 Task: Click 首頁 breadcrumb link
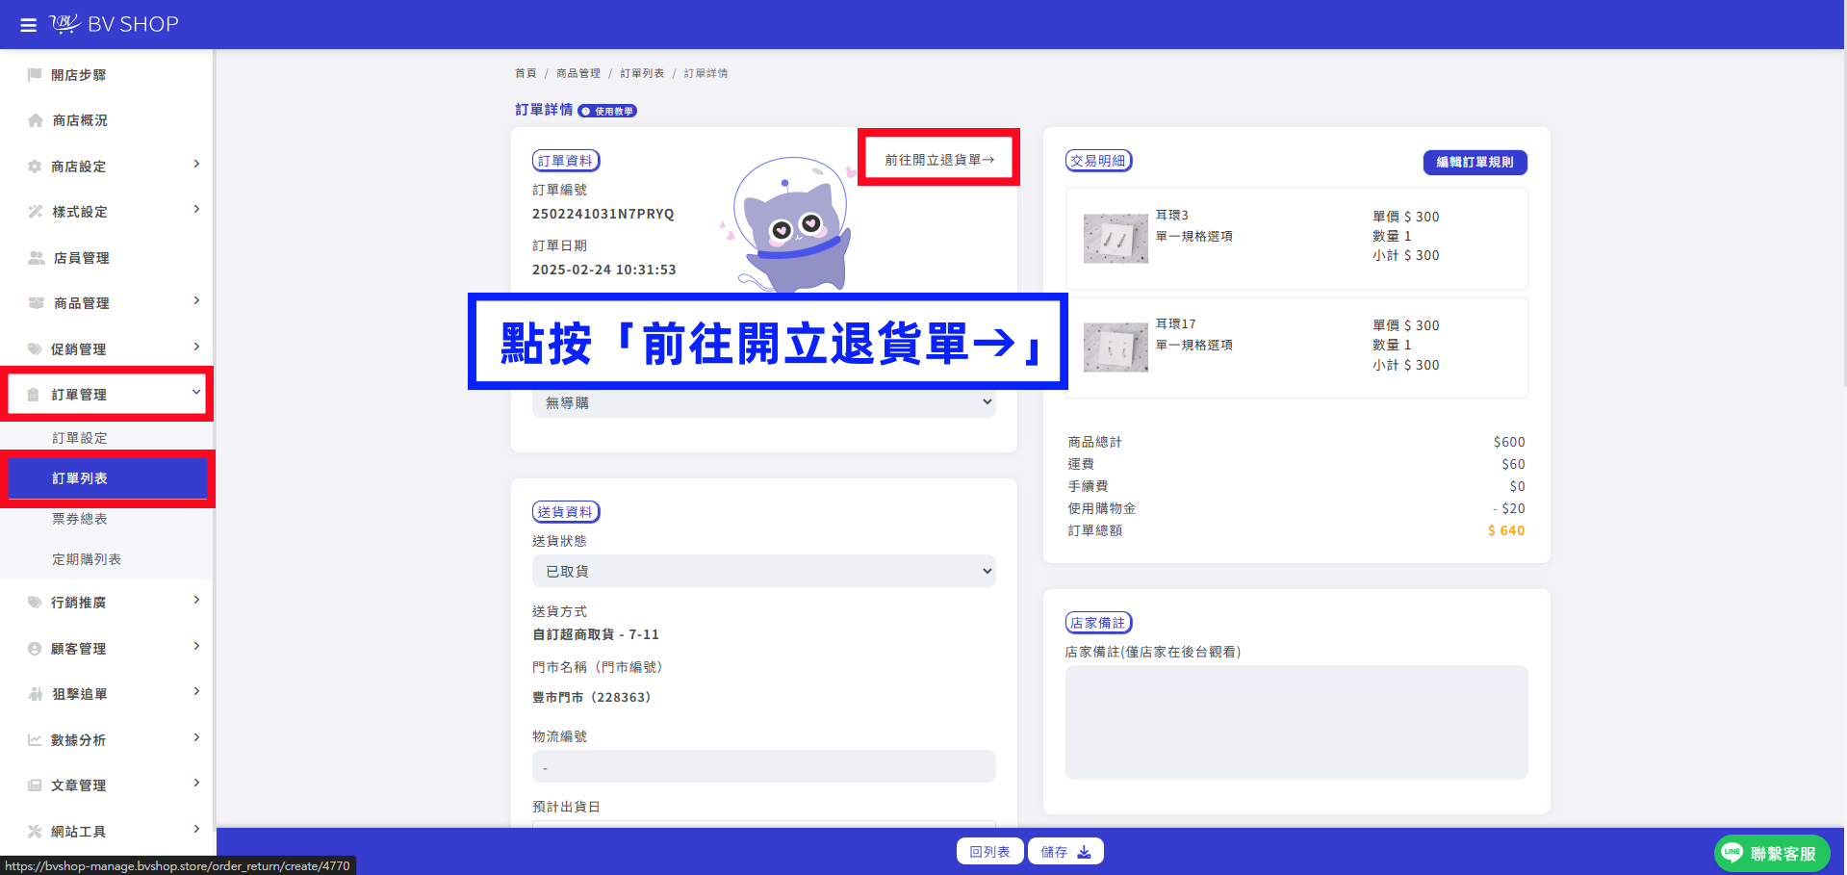point(526,73)
